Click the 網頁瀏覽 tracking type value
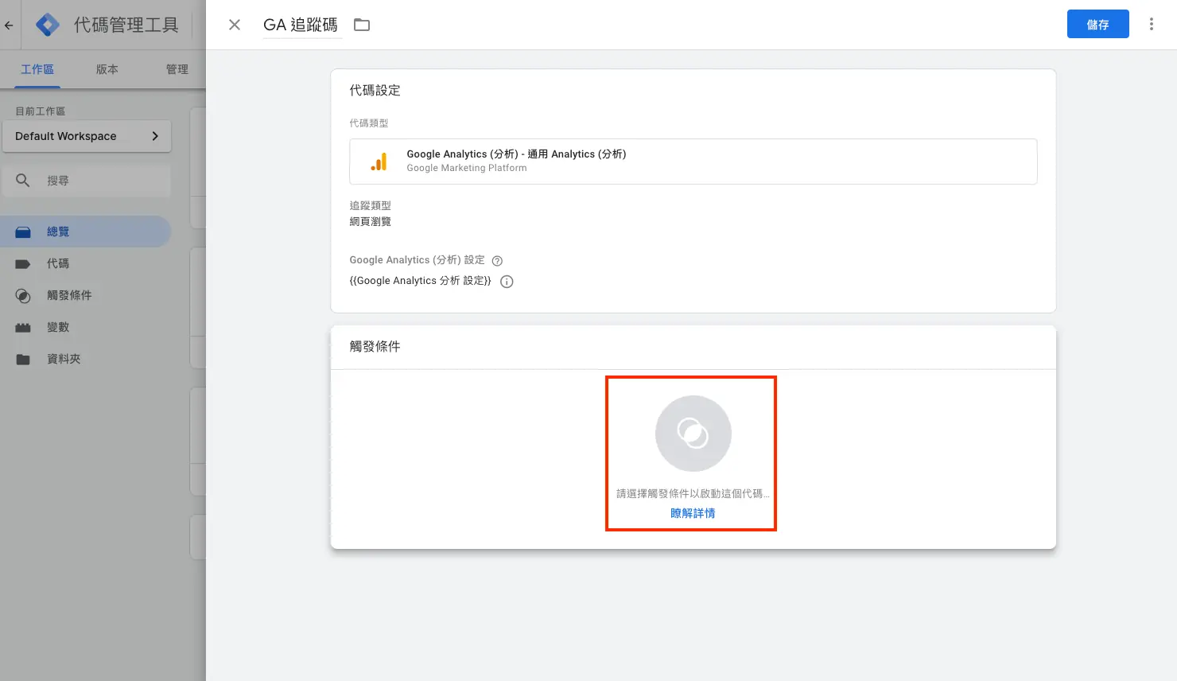Viewport: 1177px width, 681px height. [370, 222]
